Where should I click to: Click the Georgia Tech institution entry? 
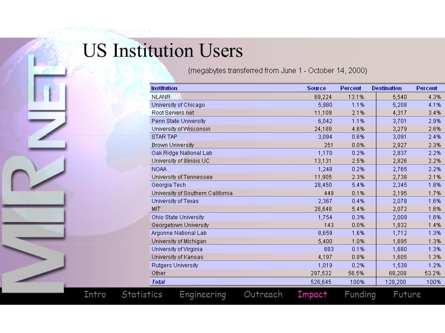pyautogui.click(x=169, y=185)
